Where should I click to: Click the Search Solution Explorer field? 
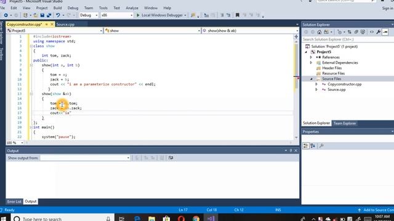pos(348,39)
